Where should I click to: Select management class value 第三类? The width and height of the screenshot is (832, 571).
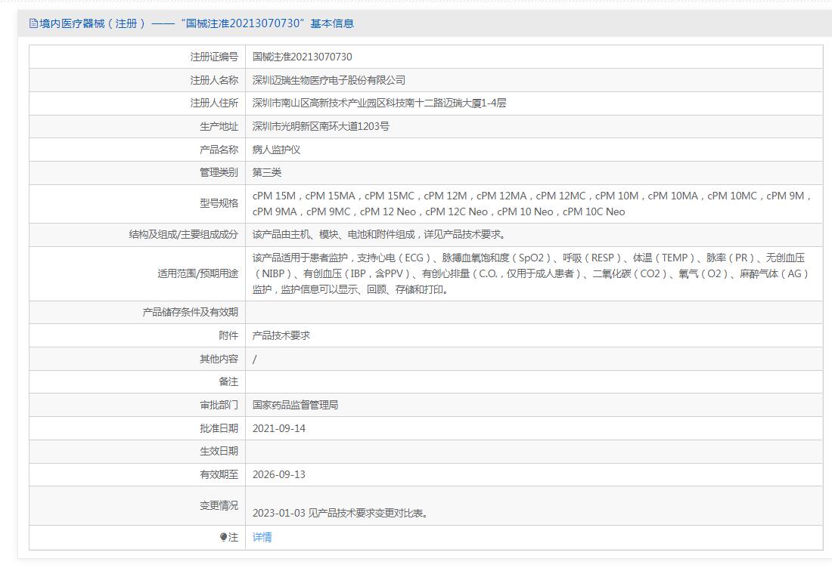[x=267, y=172]
